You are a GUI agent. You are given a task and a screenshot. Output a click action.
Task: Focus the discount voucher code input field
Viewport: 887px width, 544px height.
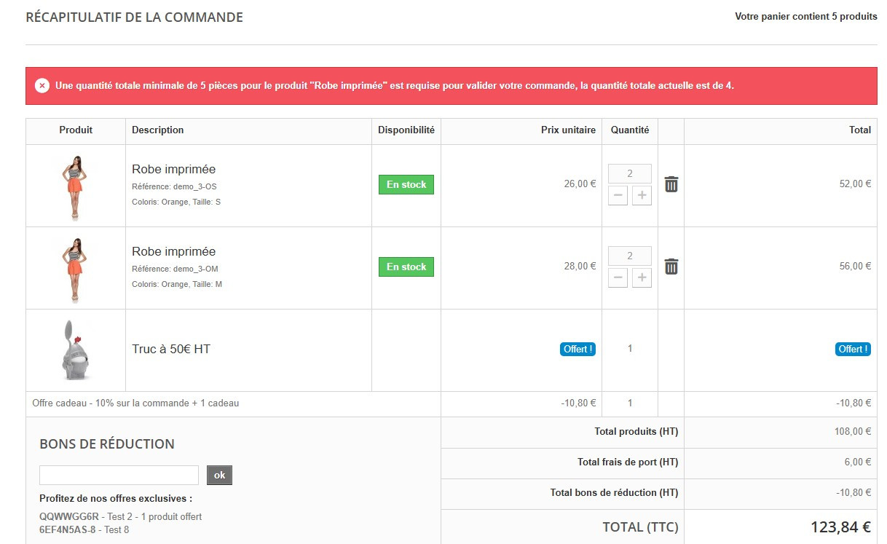pos(119,476)
